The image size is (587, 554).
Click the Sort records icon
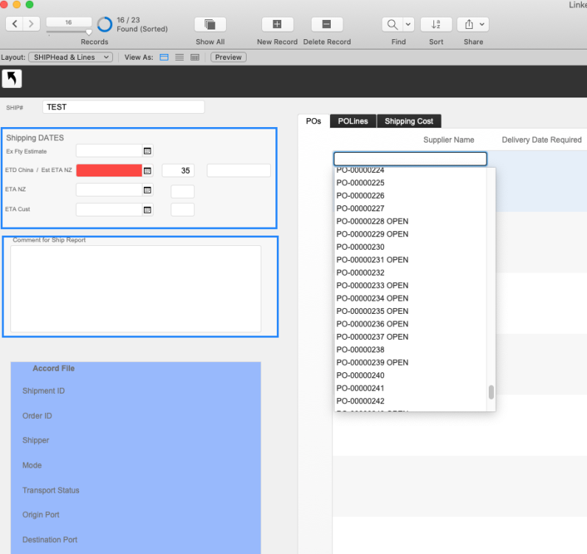(436, 24)
